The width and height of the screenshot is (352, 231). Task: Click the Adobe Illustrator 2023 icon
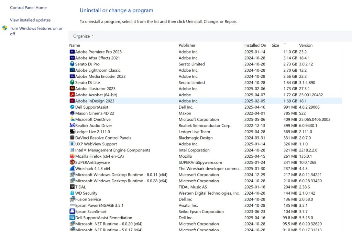click(72, 88)
